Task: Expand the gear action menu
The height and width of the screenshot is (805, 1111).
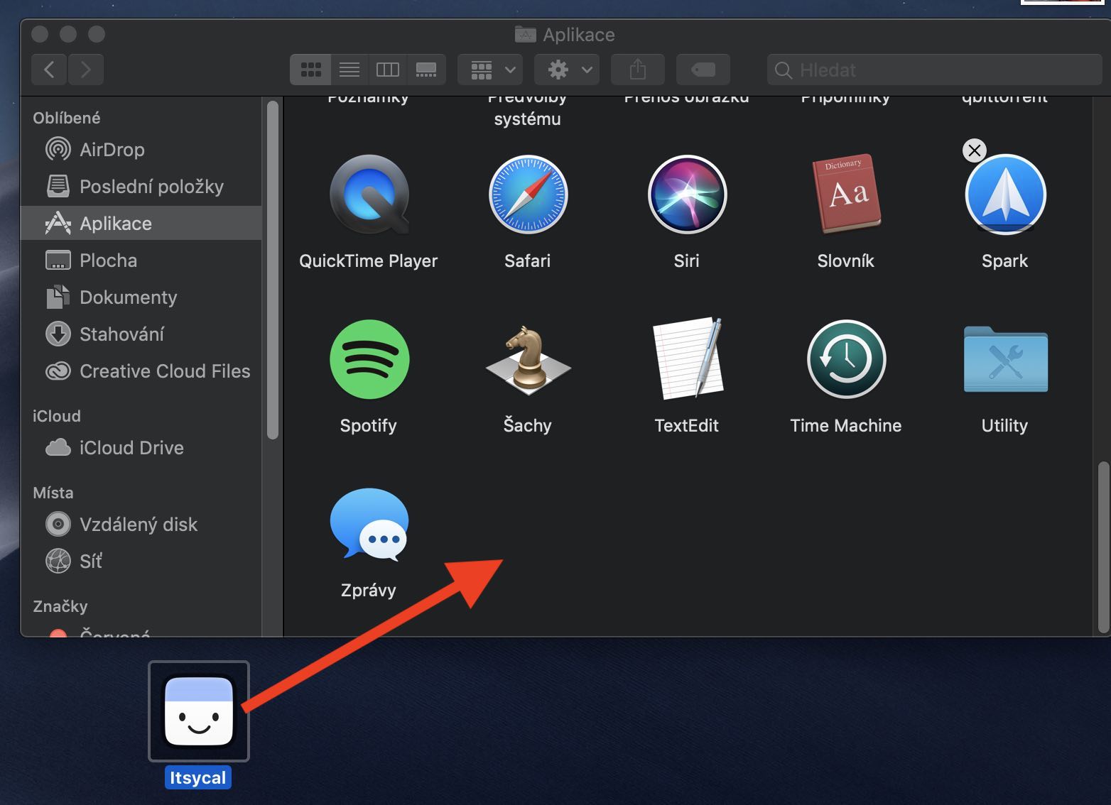Action: click(567, 70)
